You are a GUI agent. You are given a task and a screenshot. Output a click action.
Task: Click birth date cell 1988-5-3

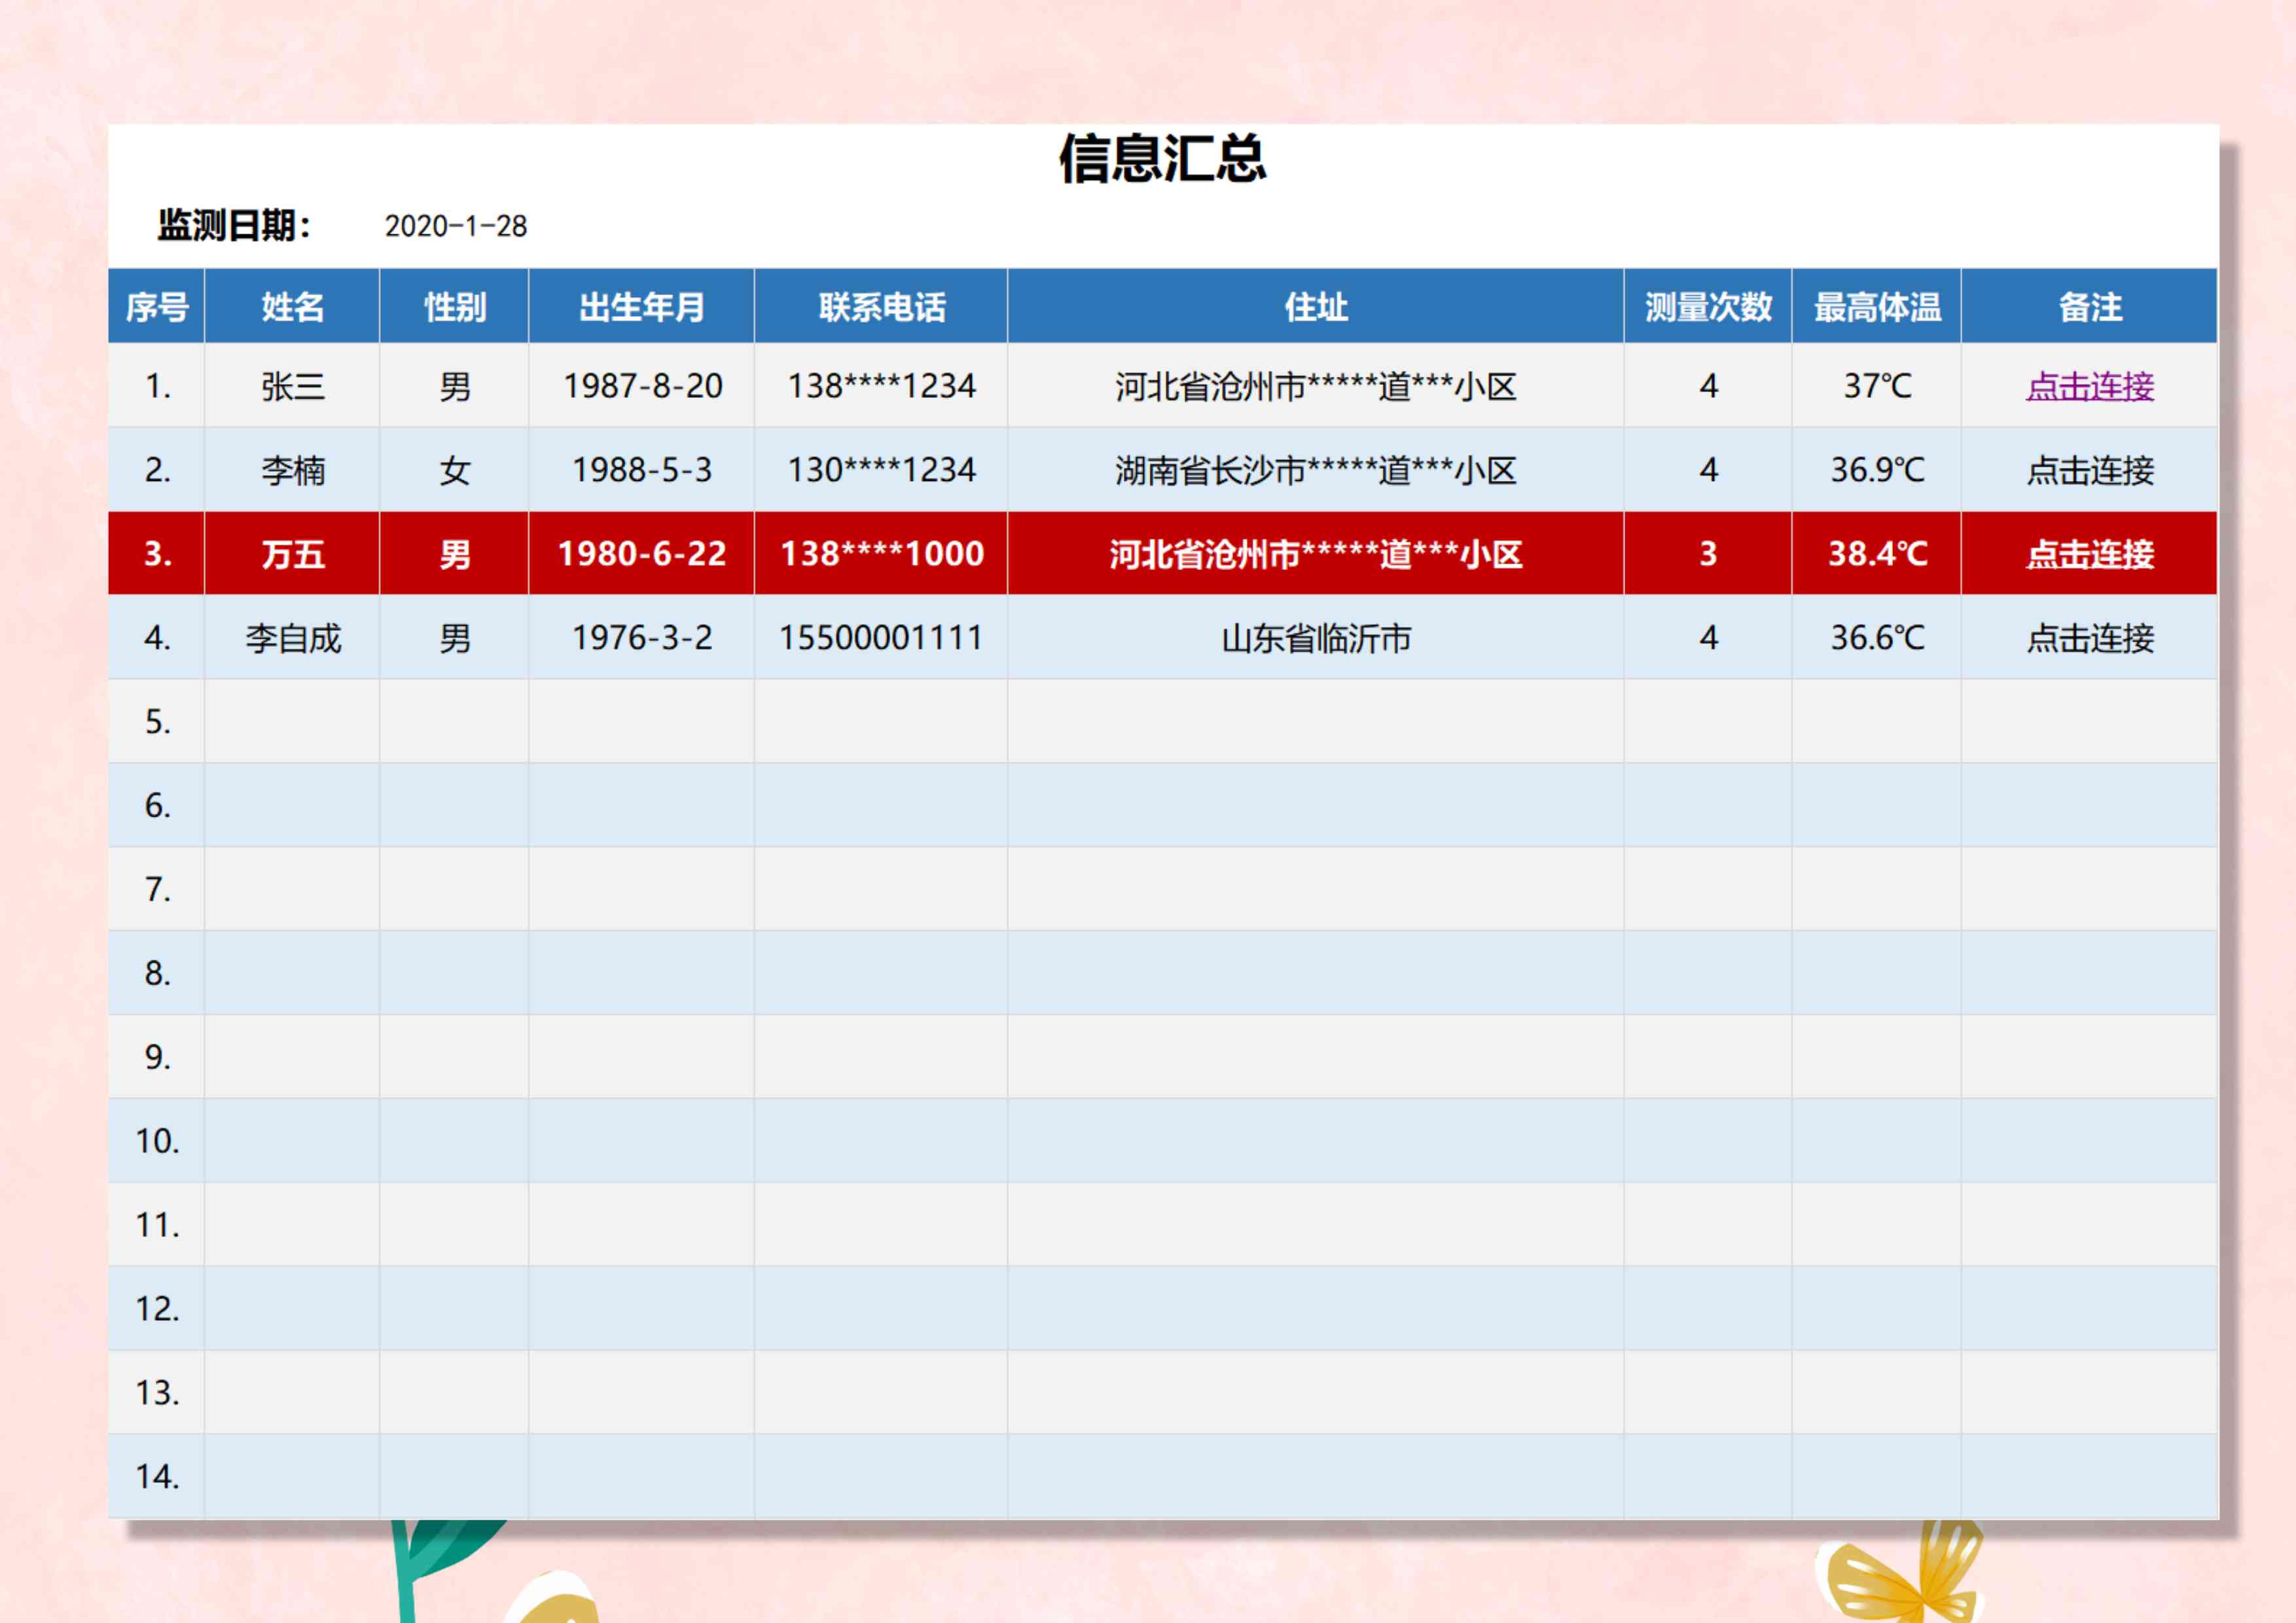[x=641, y=470]
